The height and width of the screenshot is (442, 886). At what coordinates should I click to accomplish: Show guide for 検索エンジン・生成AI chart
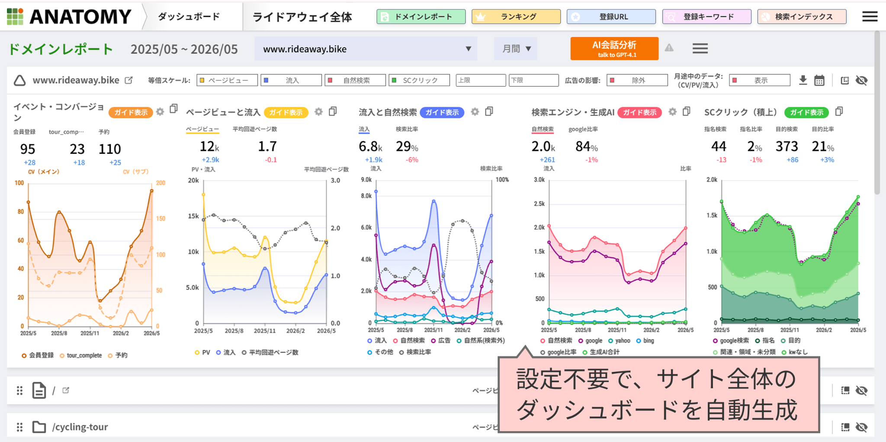pyautogui.click(x=639, y=112)
